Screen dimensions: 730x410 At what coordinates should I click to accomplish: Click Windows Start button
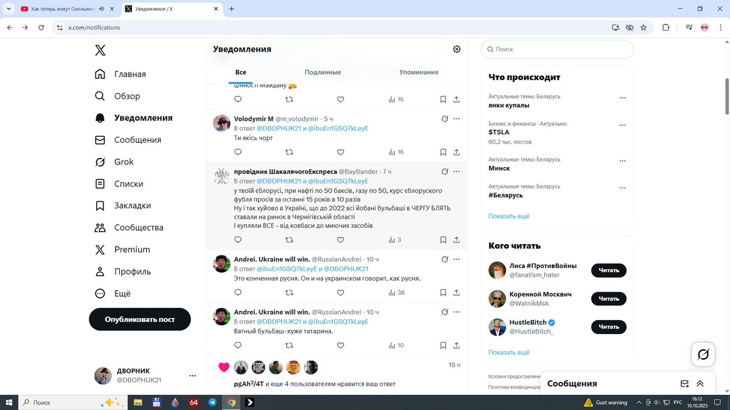pos(9,402)
